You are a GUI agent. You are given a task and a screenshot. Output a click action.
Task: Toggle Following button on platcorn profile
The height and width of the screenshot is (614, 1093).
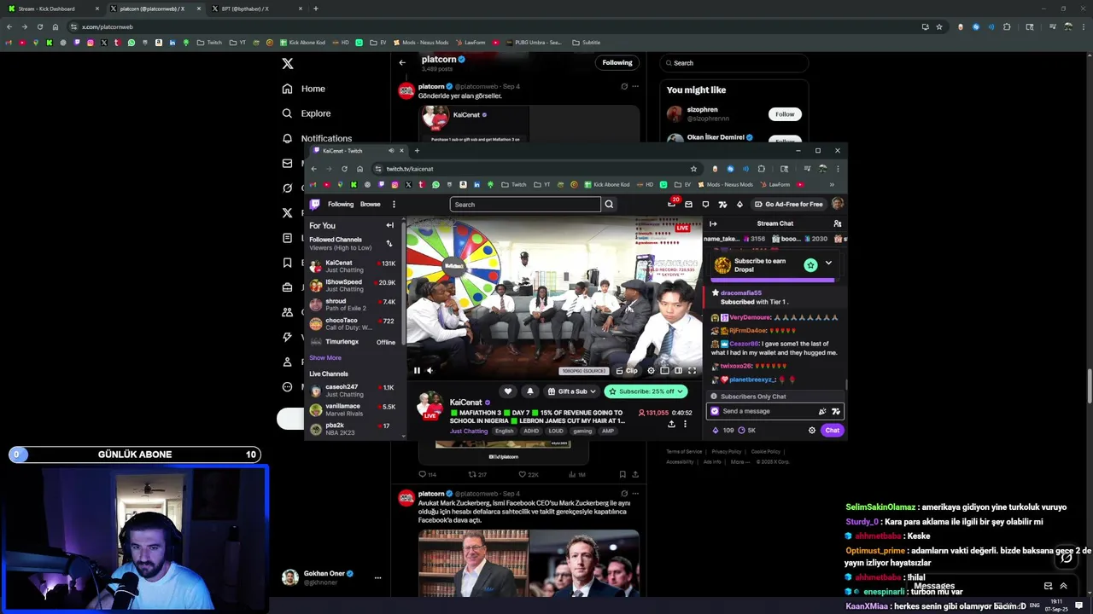tap(617, 62)
